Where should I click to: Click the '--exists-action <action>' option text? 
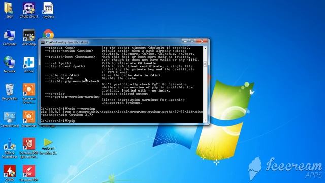[69, 51]
